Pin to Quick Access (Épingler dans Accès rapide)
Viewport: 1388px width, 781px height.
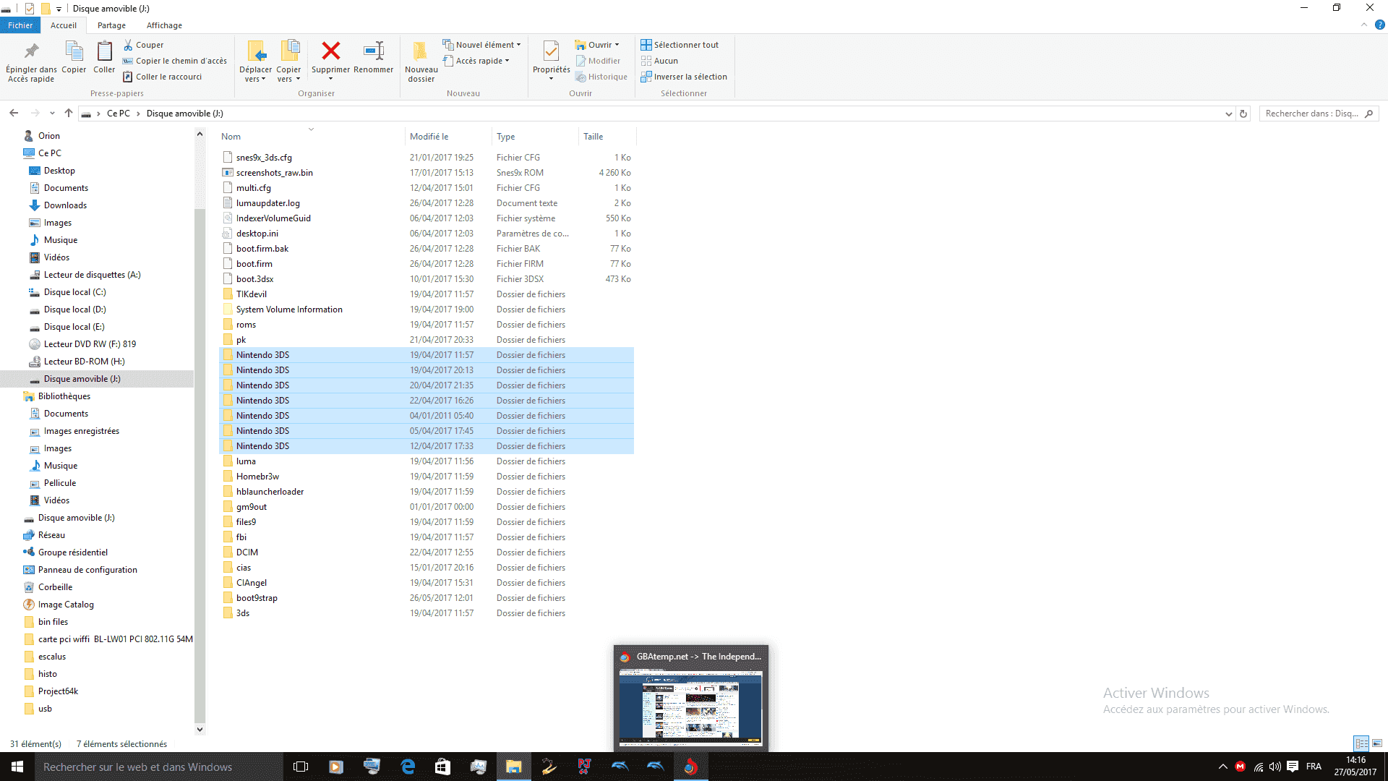(31, 61)
